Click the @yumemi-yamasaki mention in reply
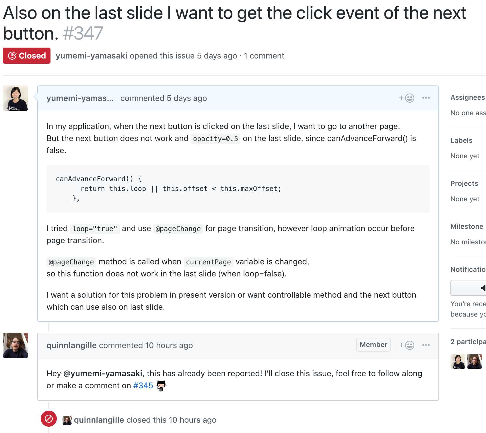The width and height of the screenshot is (486, 433). (103, 373)
